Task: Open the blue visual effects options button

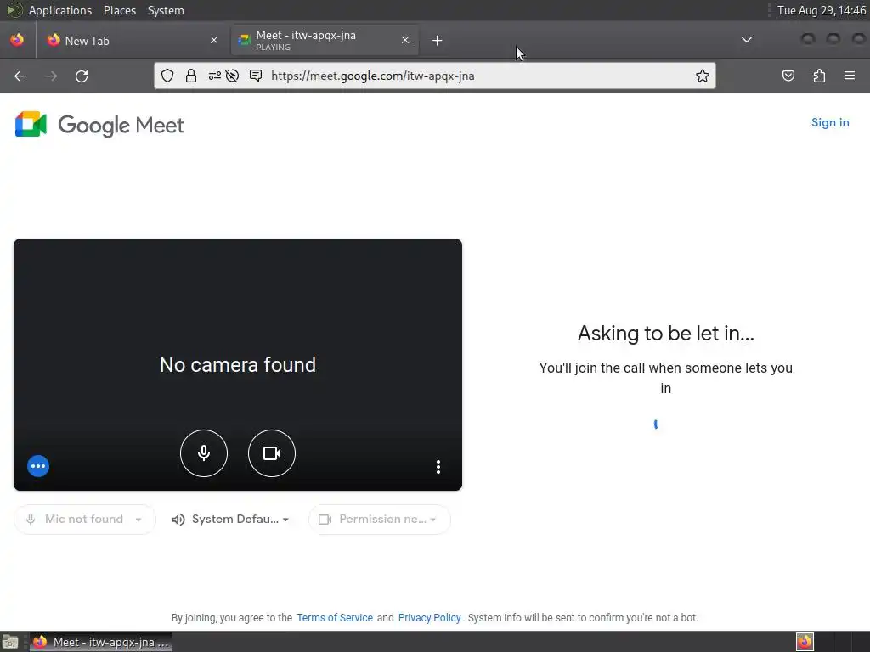Action: [x=38, y=466]
